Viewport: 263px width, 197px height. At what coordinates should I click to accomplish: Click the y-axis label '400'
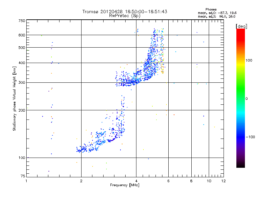pos(22,63)
